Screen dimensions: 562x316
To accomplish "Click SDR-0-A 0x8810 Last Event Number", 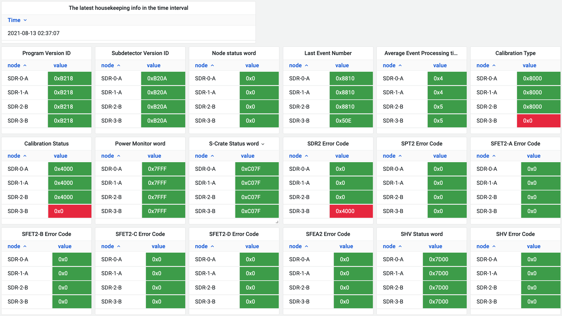I will pyautogui.click(x=351, y=79).
